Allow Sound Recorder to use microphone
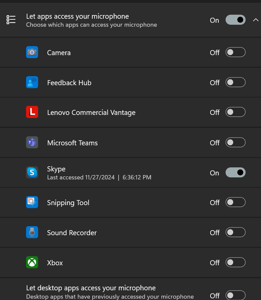This screenshot has width=261, height=300. pos(235,232)
